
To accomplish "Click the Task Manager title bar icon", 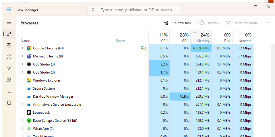I will (9, 9).
